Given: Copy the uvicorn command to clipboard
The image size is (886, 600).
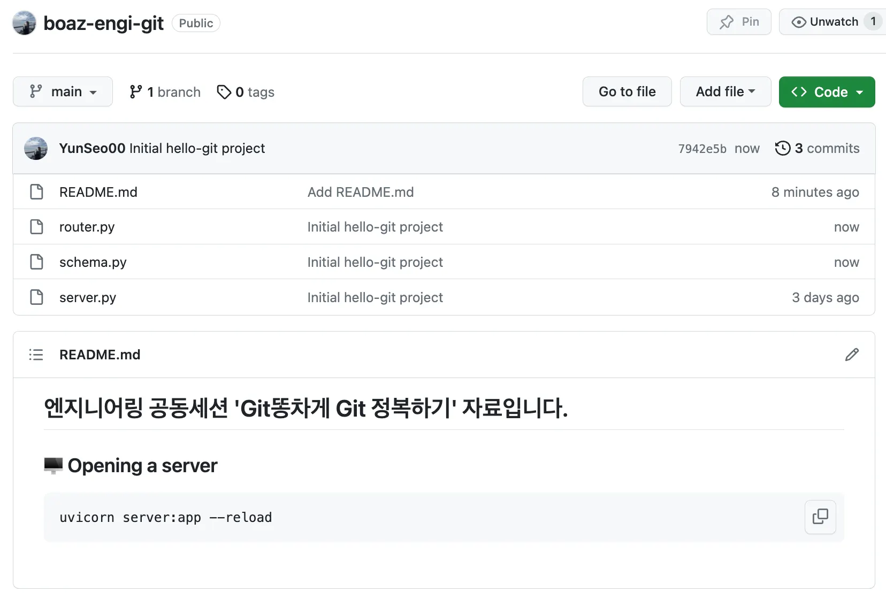Looking at the screenshot, I should coord(820,517).
